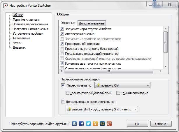Click horizontal scroll right arrow

click(160, 71)
